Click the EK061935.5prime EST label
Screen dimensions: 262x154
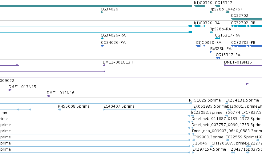pyautogui.click(x=210, y=106)
